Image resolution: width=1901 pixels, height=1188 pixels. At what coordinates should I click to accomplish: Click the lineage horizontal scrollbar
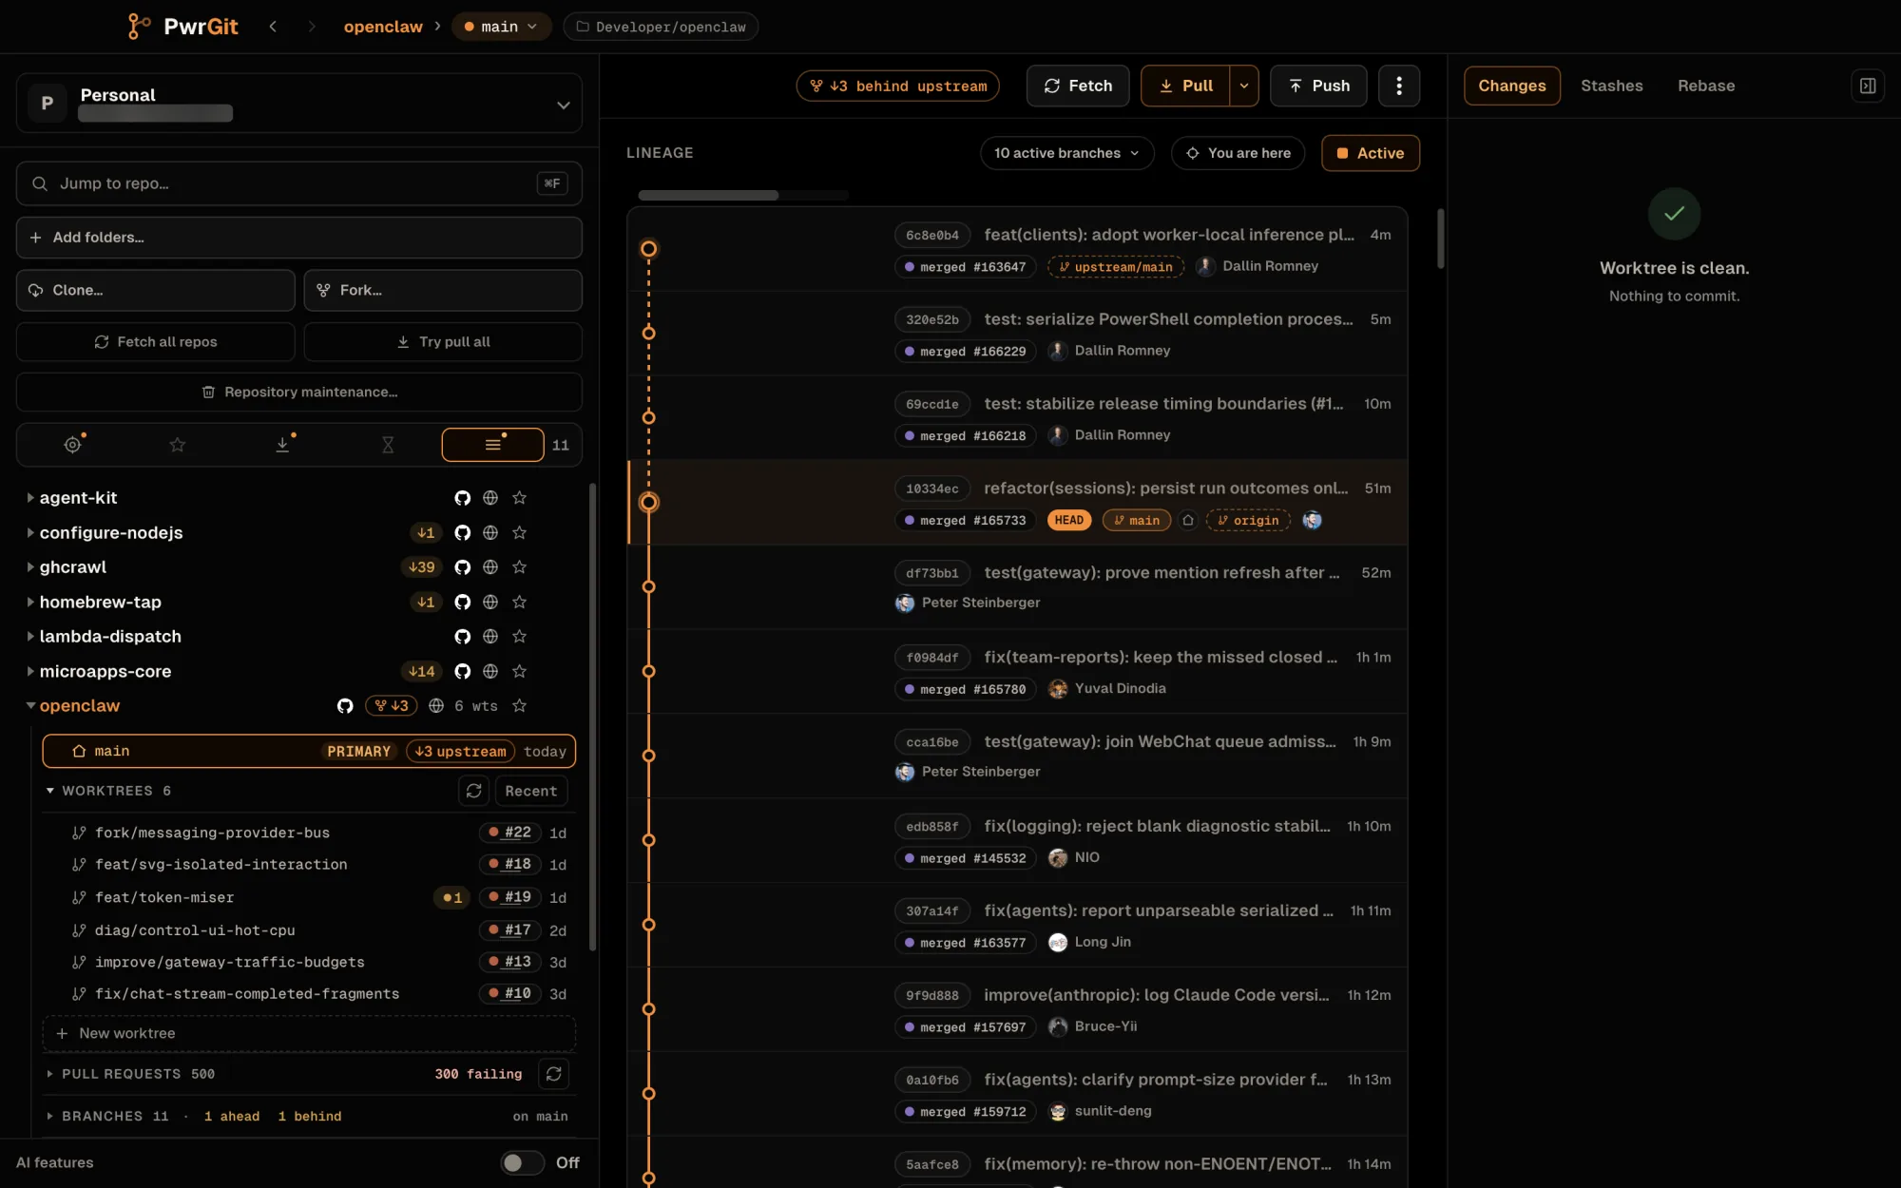click(708, 195)
